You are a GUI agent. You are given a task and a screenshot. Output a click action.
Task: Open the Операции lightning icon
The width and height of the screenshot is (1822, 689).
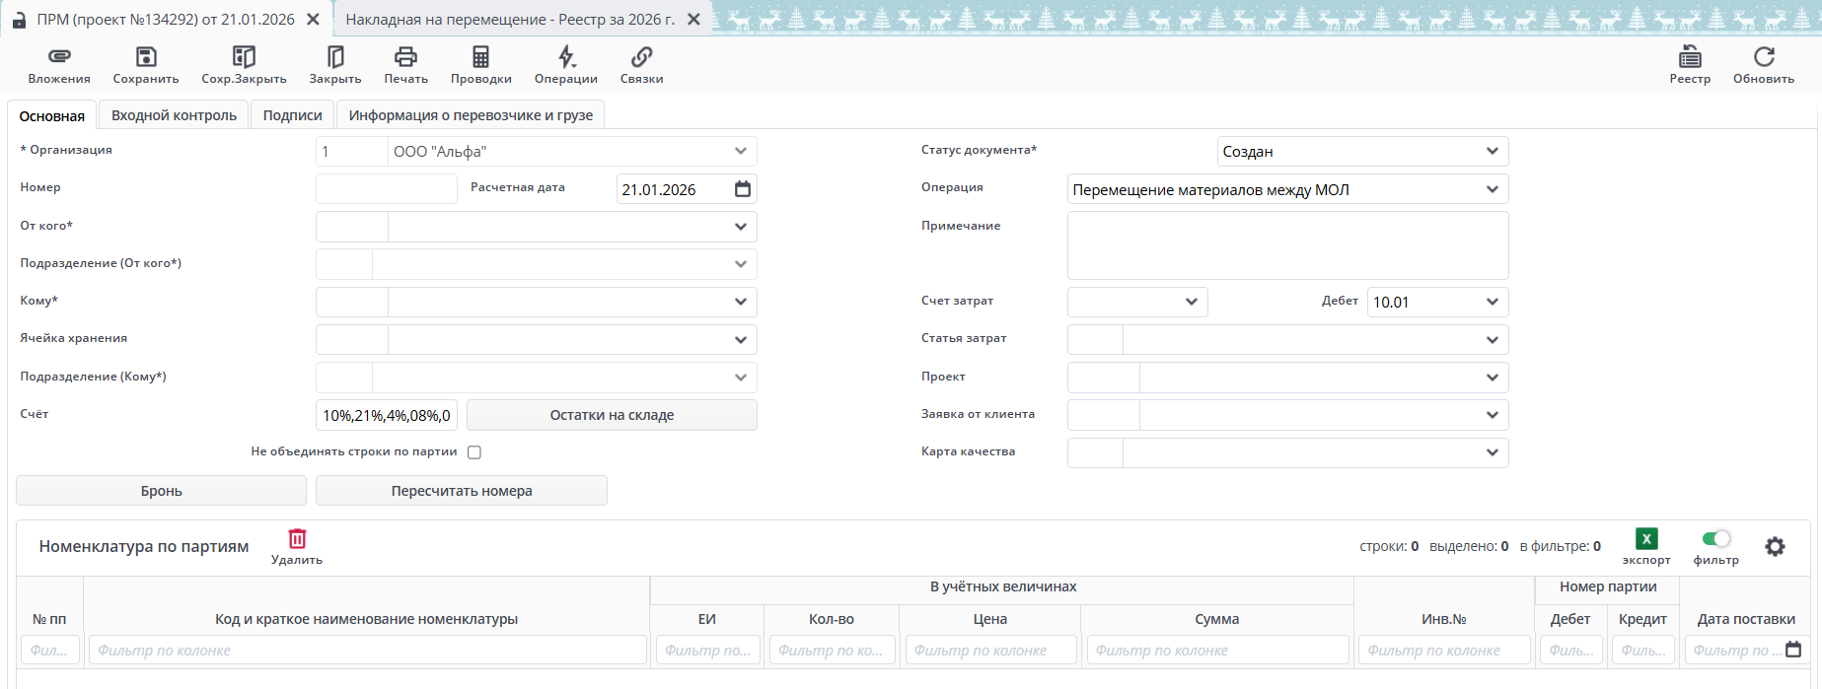pyautogui.click(x=566, y=57)
